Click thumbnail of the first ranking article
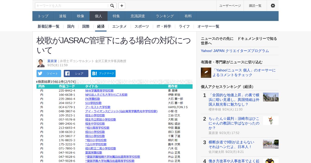This screenshot has height=163, width=311. (x=271, y=97)
